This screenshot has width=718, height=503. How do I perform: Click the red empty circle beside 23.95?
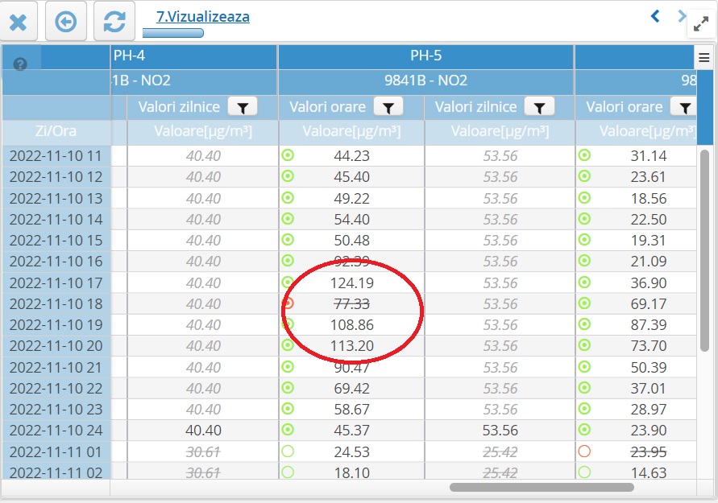tap(584, 451)
